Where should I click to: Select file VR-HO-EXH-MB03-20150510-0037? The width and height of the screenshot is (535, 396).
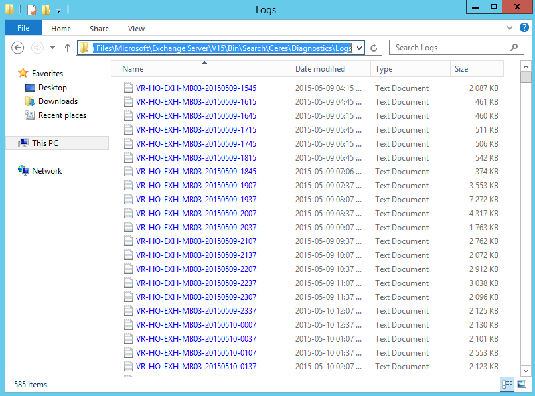[x=196, y=339]
